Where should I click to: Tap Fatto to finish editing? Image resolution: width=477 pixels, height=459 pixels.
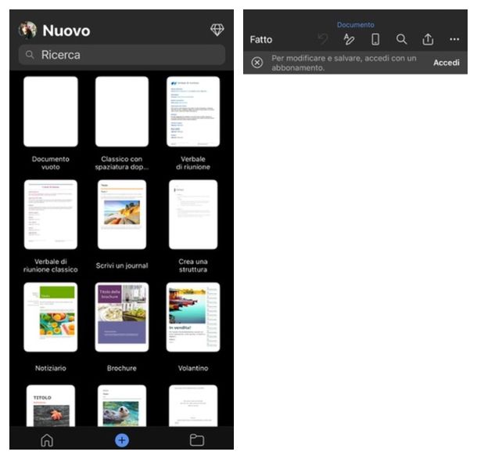coord(261,40)
